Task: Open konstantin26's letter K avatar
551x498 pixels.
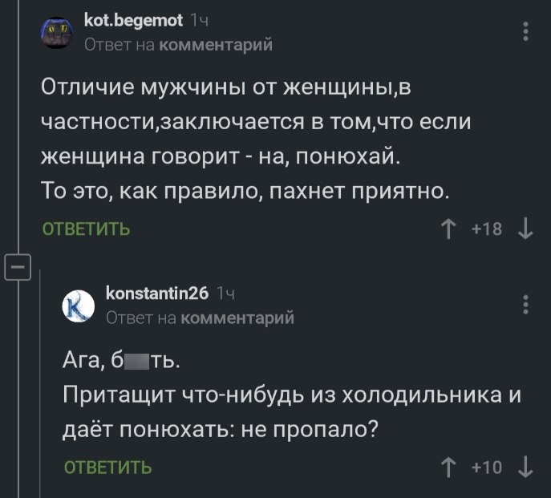Action: click(x=79, y=306)
